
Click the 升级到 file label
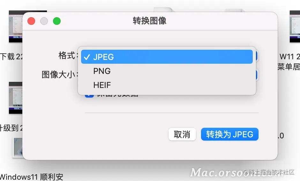pos(11,128)
